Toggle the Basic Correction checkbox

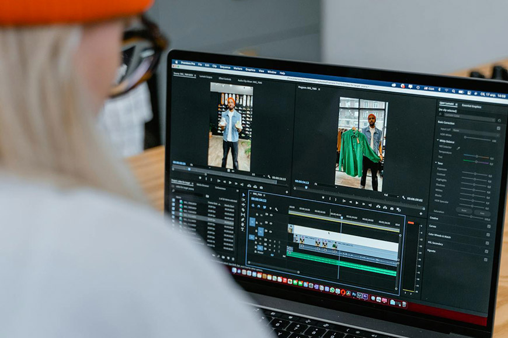498,128
